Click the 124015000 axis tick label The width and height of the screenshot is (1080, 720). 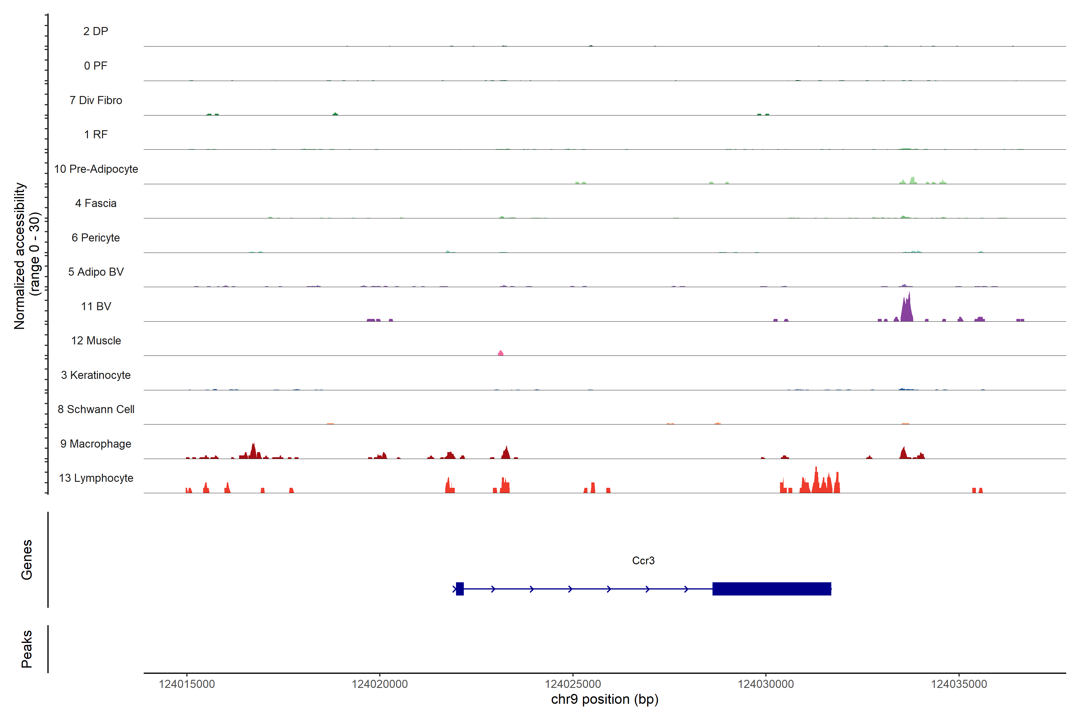tap(186, 684)
